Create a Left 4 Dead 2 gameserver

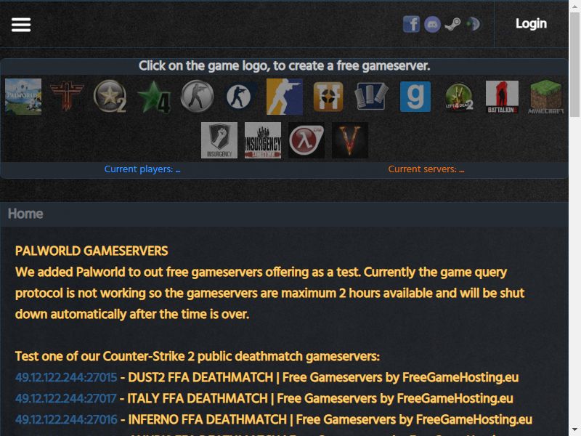459,97
